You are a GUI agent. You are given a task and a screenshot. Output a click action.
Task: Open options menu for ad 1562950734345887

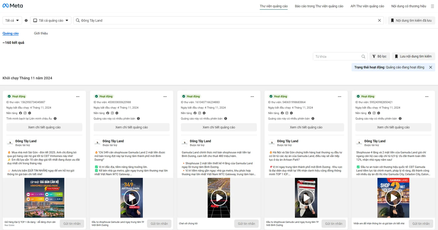(x=78, y=97)
